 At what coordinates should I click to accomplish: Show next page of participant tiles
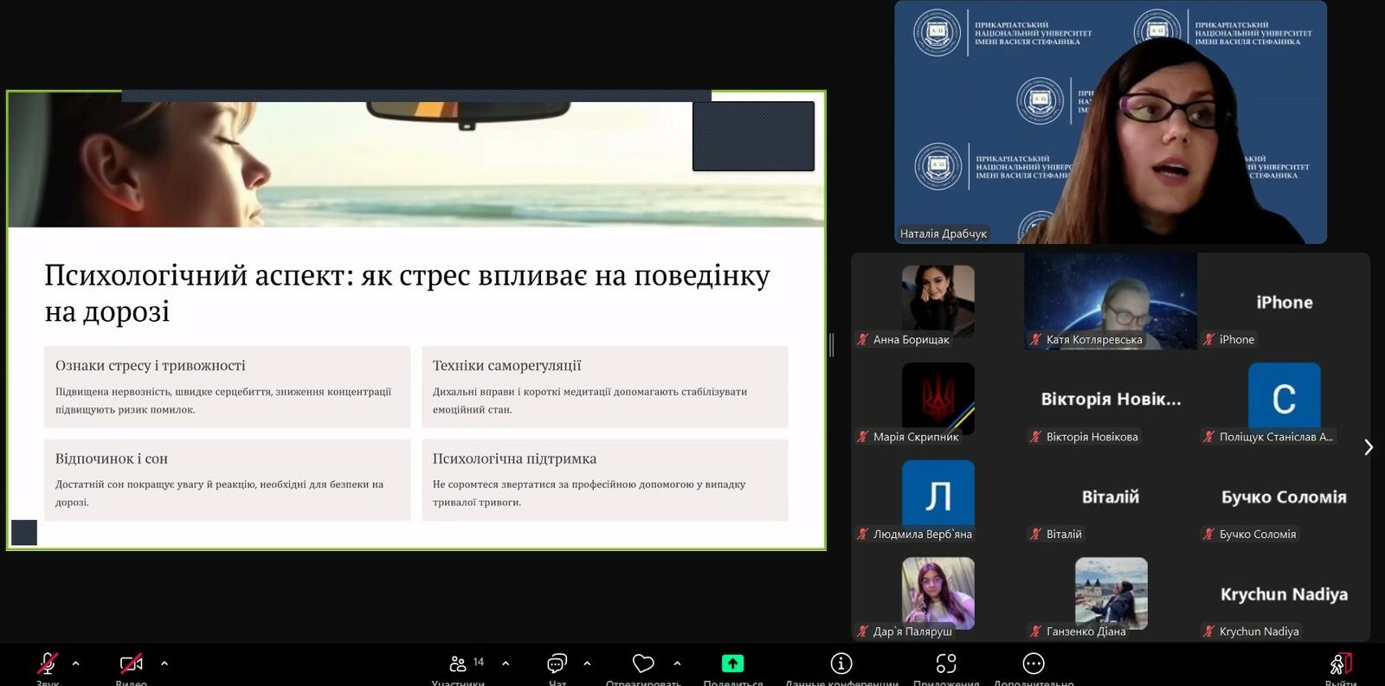tap(1368, 447)
